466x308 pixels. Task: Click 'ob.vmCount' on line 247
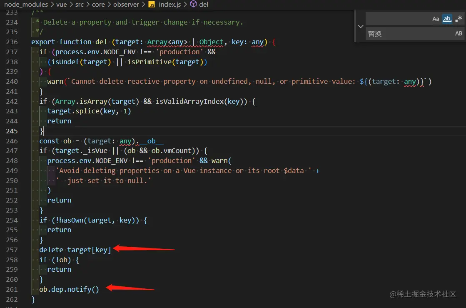172,151
